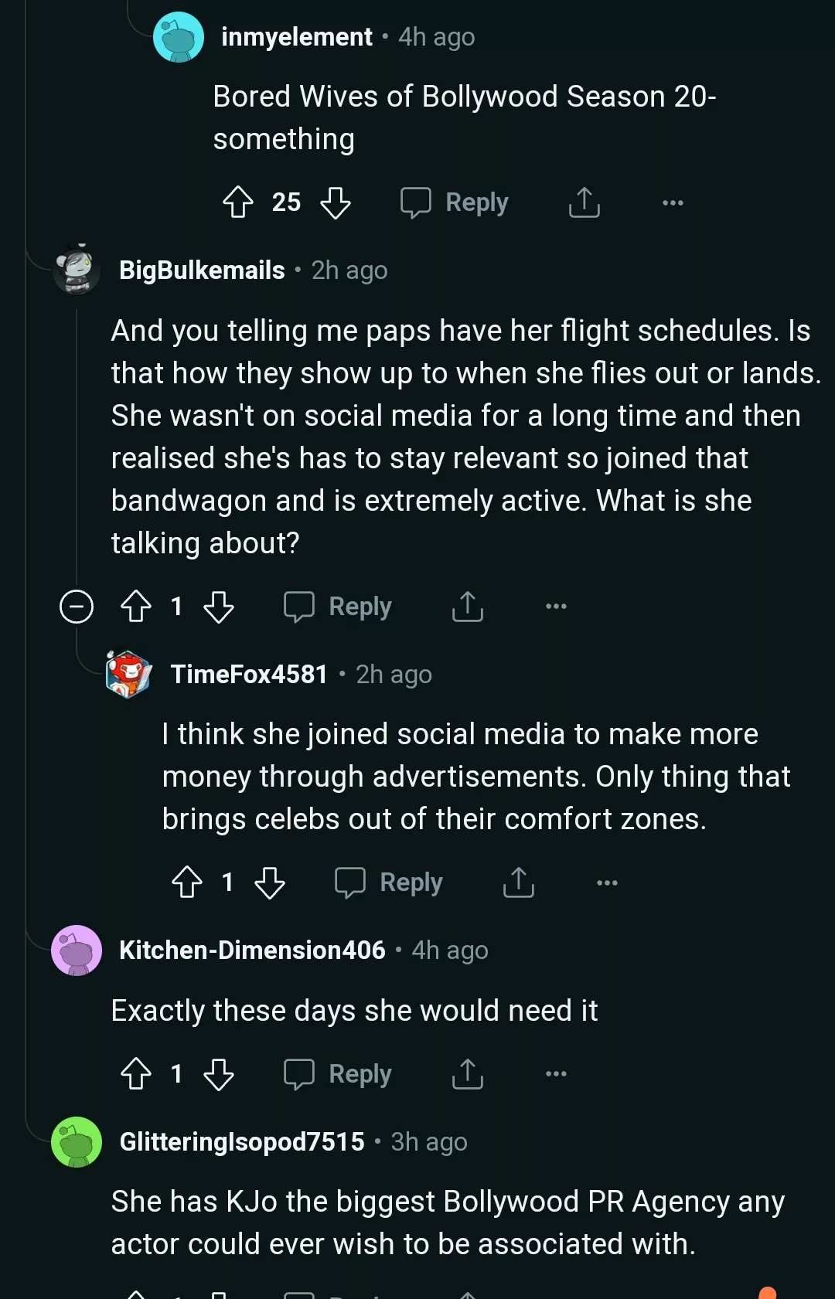The height and width of the screenshot is (1299, 835).
Task: Collapse BigBulkemails' comment thread
Action: point(77,607)
